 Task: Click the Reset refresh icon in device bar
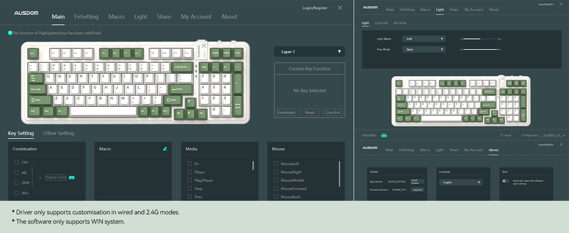(x=502, y=136)
